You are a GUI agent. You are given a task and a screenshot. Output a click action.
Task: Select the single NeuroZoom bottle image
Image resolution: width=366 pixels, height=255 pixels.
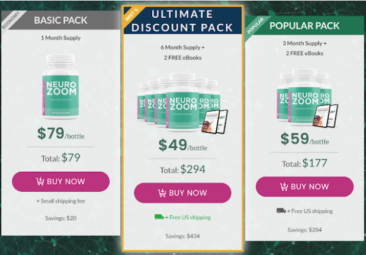click(x=60, y=87)
